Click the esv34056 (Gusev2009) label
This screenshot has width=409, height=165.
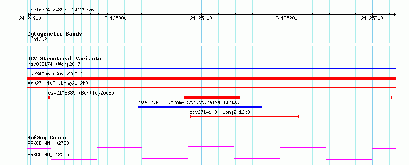[55, 74]
